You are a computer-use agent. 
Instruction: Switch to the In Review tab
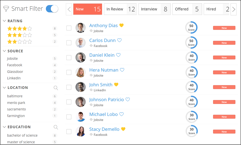point(120,9)
